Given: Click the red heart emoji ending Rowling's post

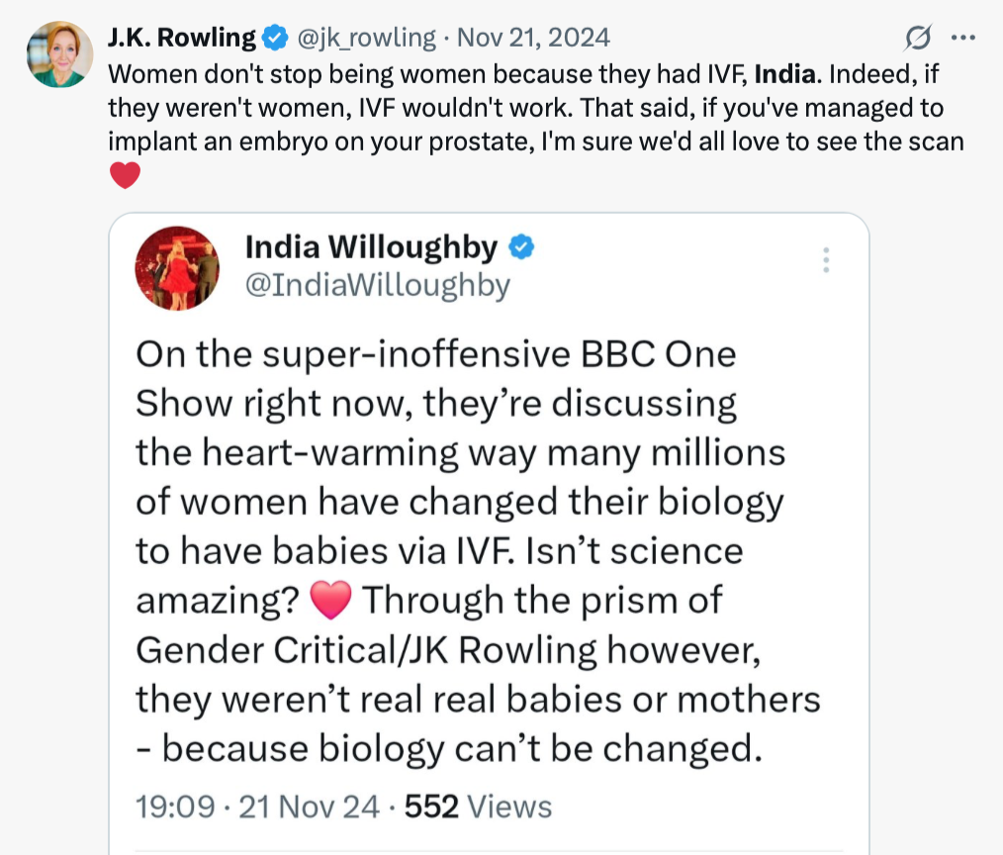Looking at the screenshot, I should 124,177.
